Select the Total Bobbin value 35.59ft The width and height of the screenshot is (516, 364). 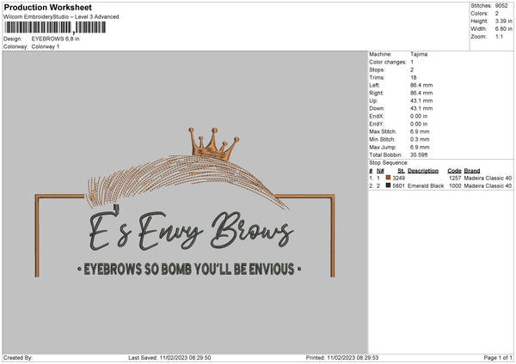419,155
